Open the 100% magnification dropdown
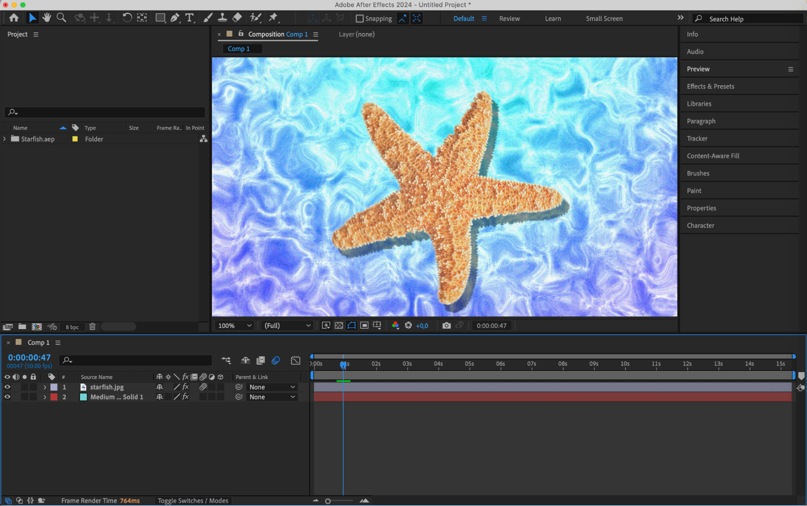807x506 pixels. click(x=235, y=325)
